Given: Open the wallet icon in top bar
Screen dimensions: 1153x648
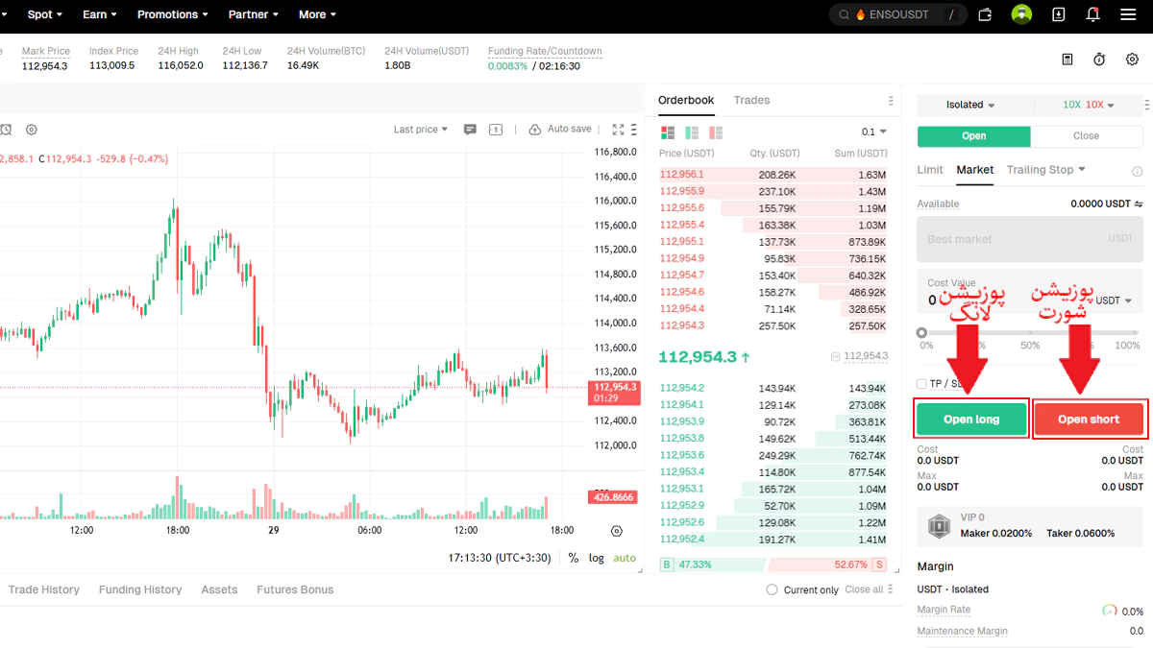Looking at the screenshot, I should pos(985,14).
